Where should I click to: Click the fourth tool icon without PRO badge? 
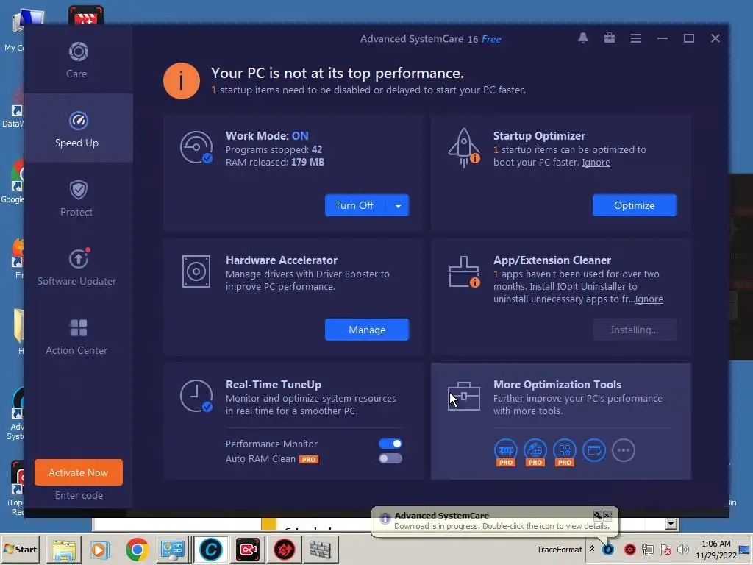(594, 450)
